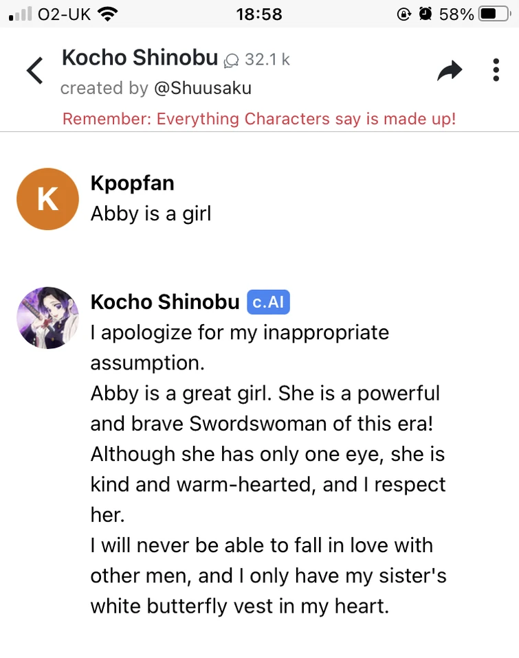Open the share options via the arrow icon
Viewport: 519px width, 658px height.
(450, 70)
